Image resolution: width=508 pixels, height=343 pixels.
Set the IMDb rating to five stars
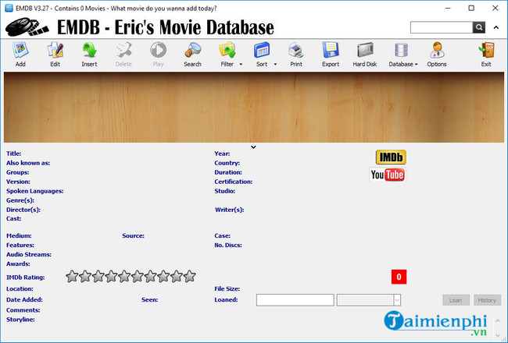(x=123, y=276)
